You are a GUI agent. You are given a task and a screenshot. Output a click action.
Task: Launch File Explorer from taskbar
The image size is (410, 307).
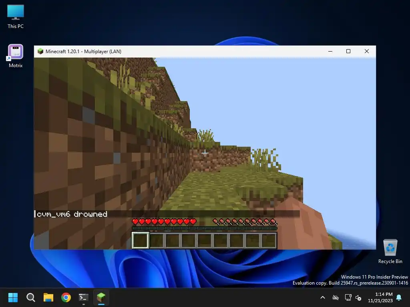(x=48, y=297)
